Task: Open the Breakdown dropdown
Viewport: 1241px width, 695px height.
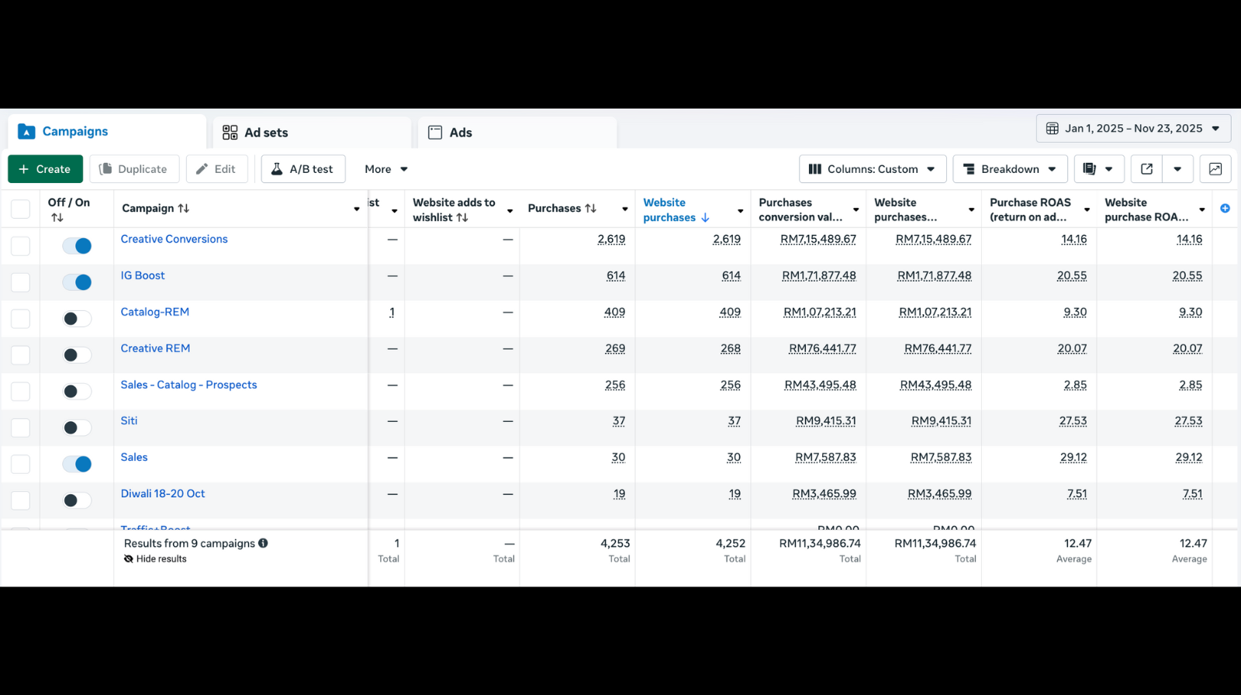Action: click(x=1009, y=169)
